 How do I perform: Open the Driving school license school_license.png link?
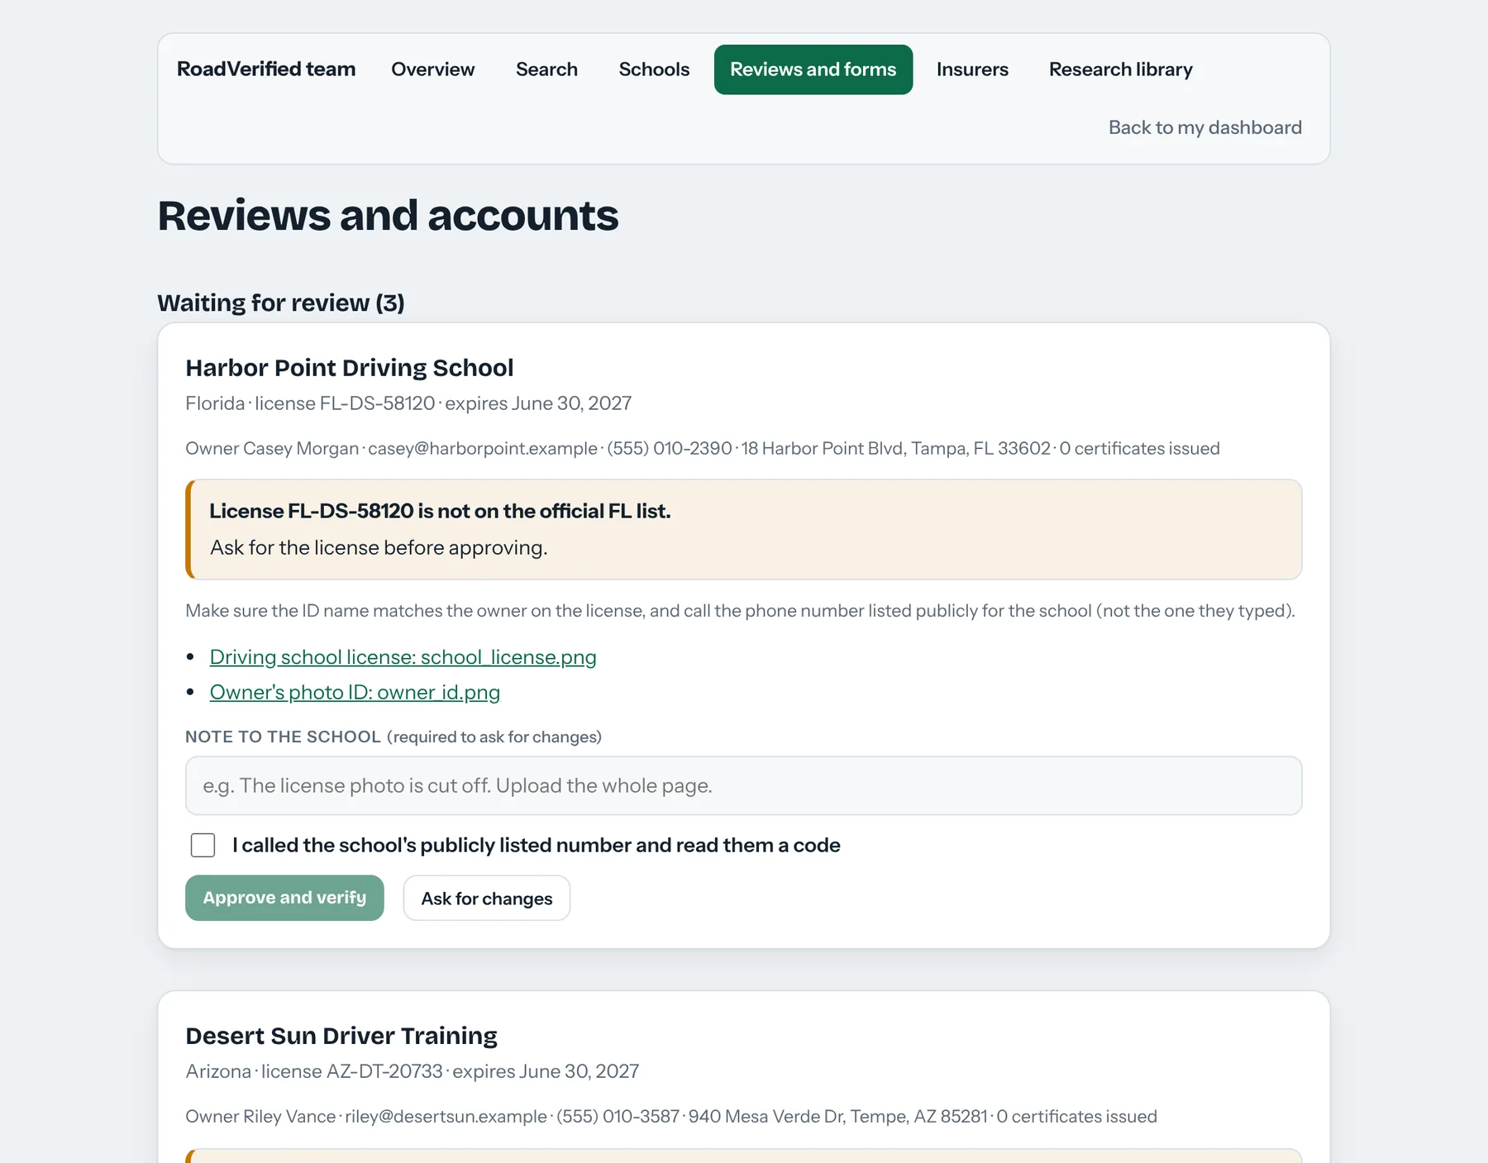point(403,657)
